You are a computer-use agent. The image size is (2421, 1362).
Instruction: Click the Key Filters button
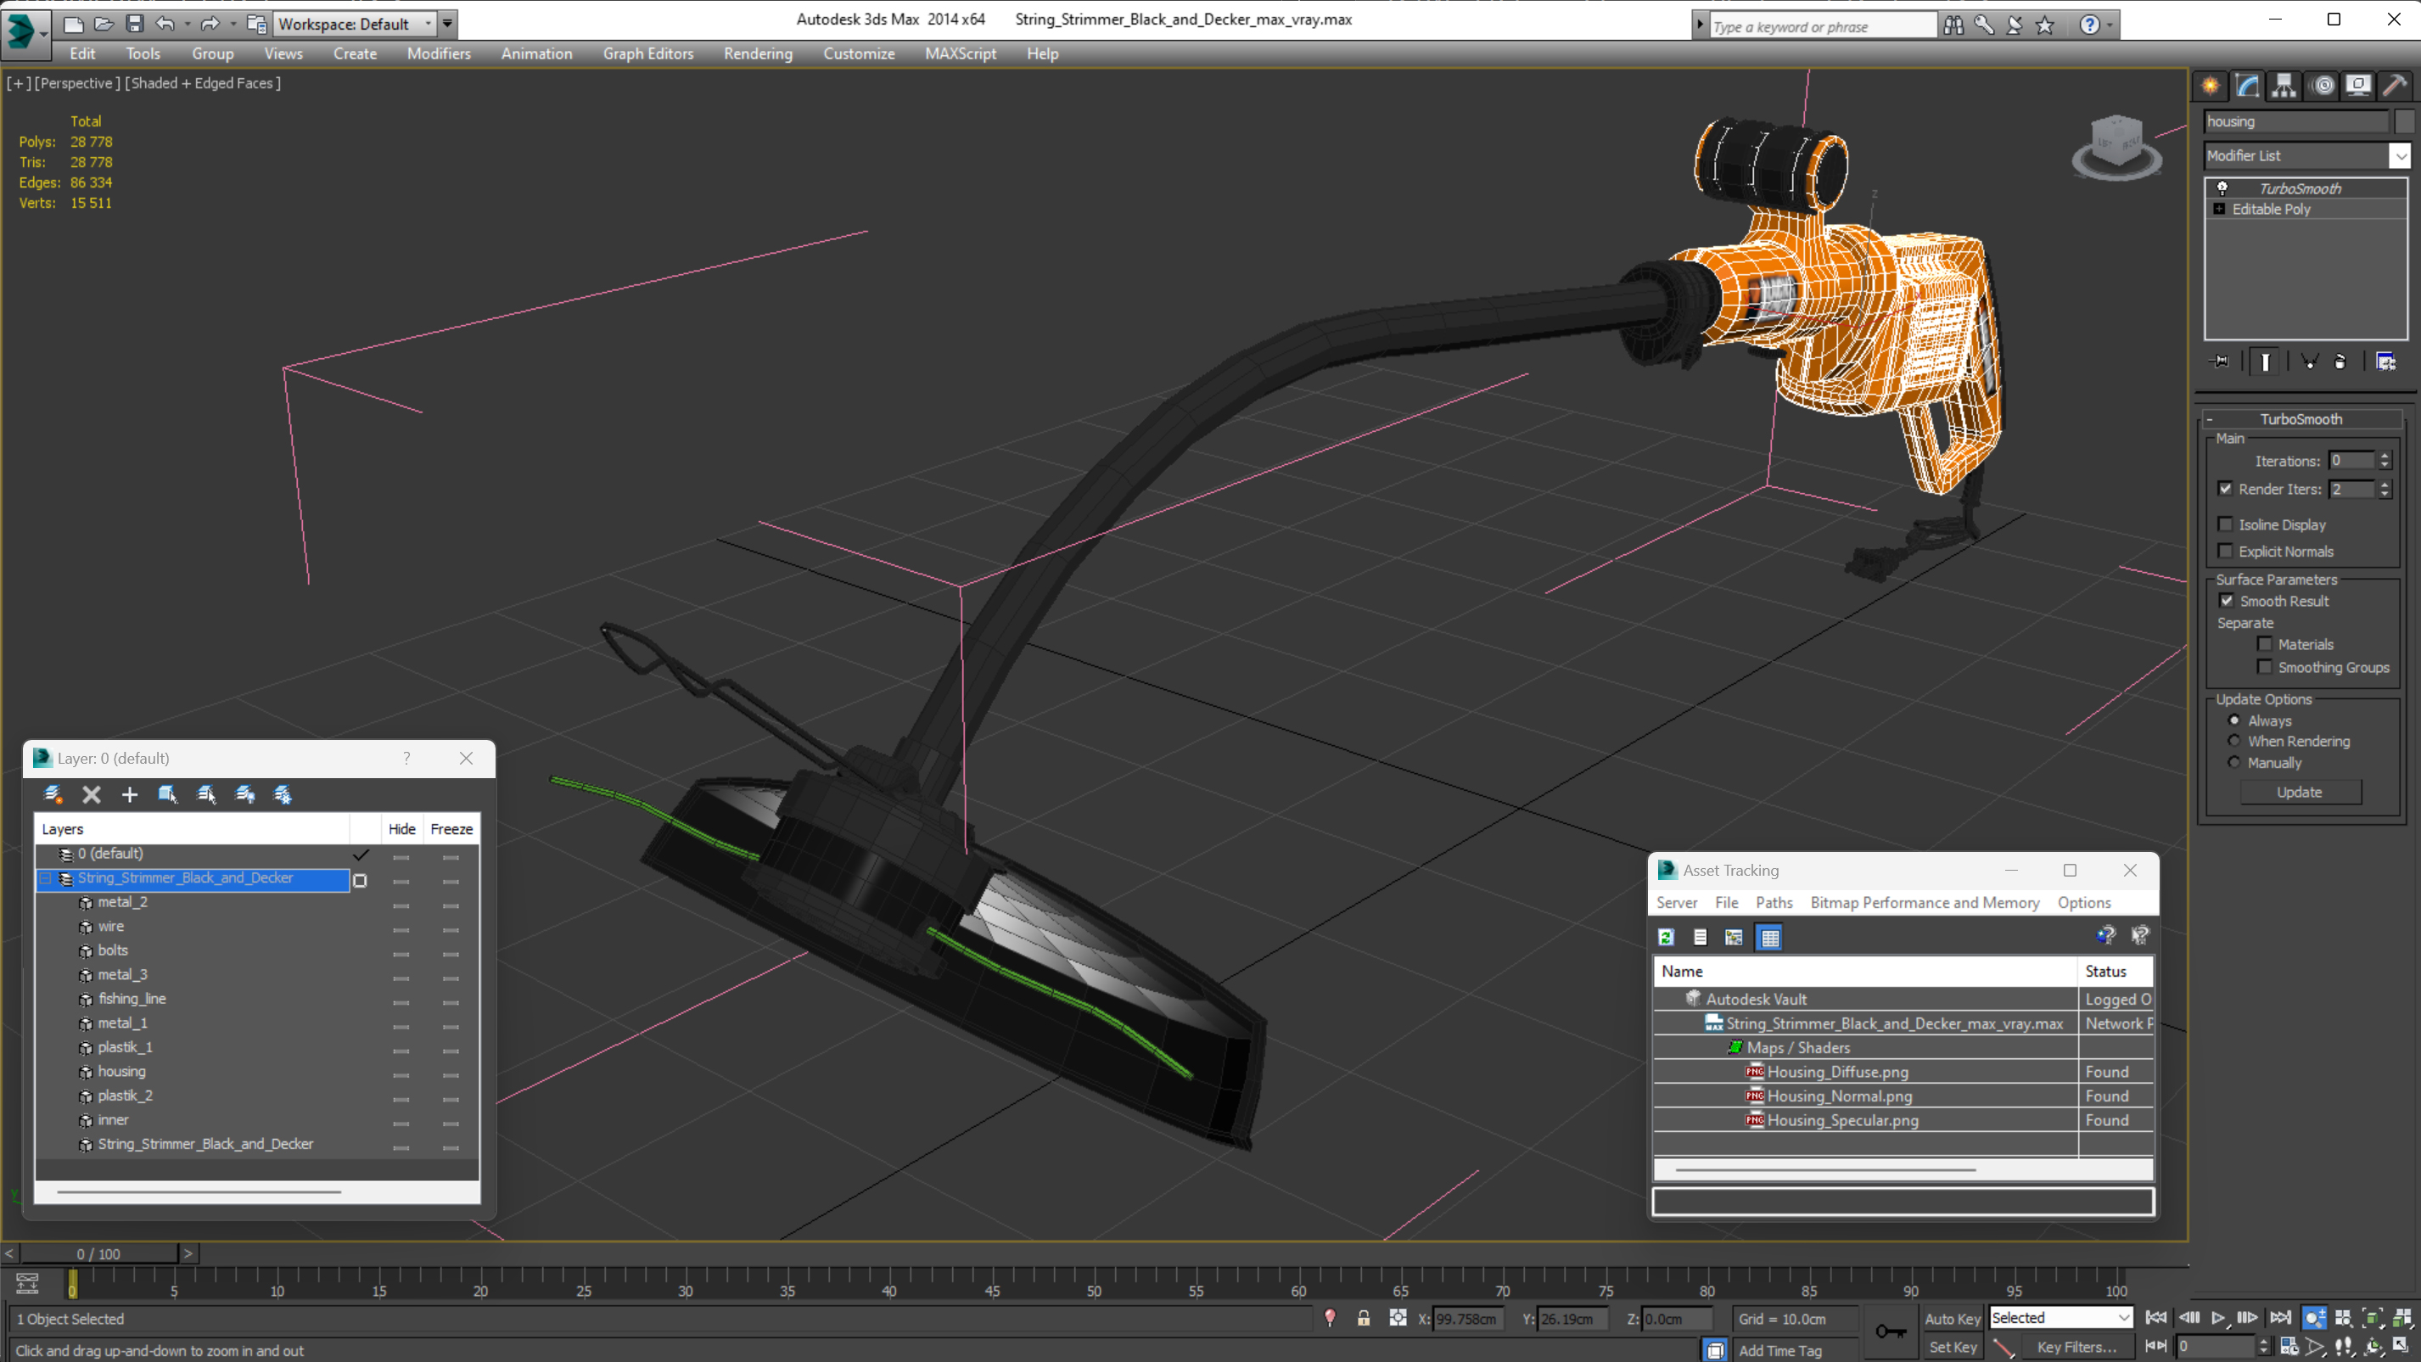click(2076, 1347)
